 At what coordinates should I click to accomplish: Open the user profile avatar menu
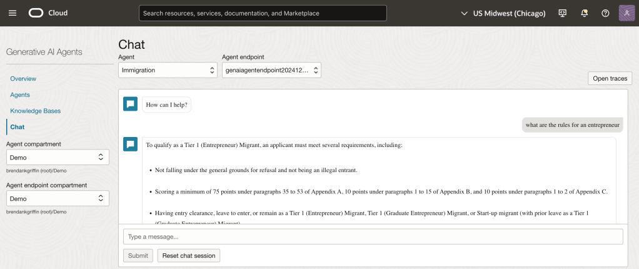(x=627, y=13)
